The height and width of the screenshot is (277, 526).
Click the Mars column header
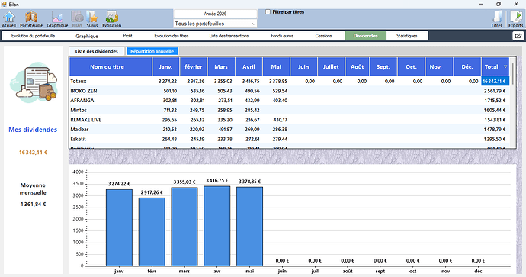[221, 66]
